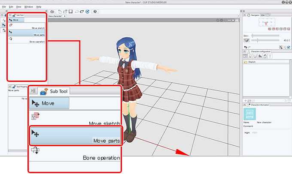Switch to the third tab beside Navigator
The width and height of the screenshot is (292, 174).
coord(268,15)
